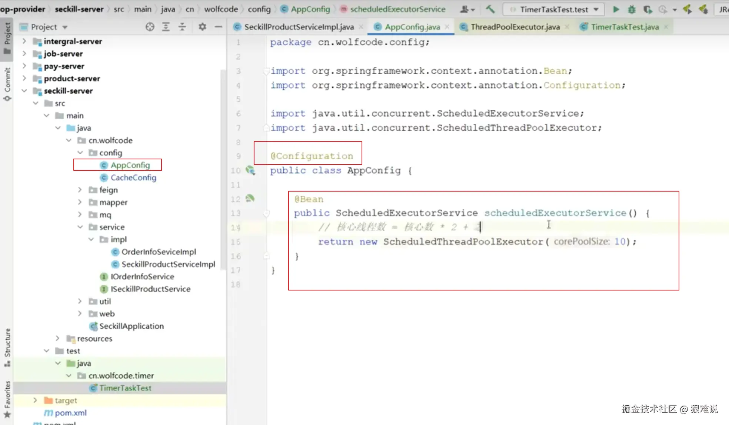Select CacheConfig in the project tree
The height and width of the screenshot is (425, 729).
[133, 177]
